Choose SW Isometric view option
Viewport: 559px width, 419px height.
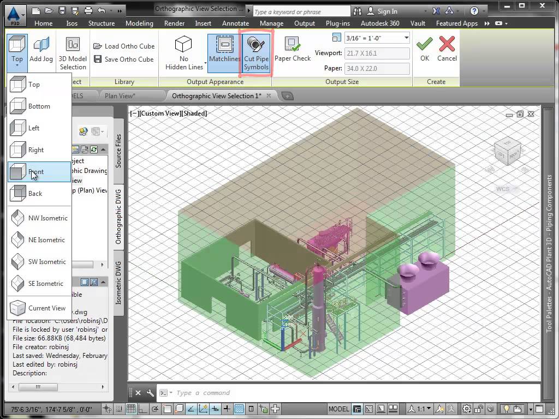coord(46,262)
